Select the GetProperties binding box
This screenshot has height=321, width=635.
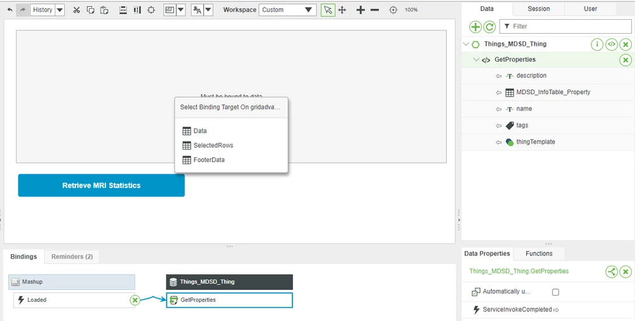[x=229, y=300]
